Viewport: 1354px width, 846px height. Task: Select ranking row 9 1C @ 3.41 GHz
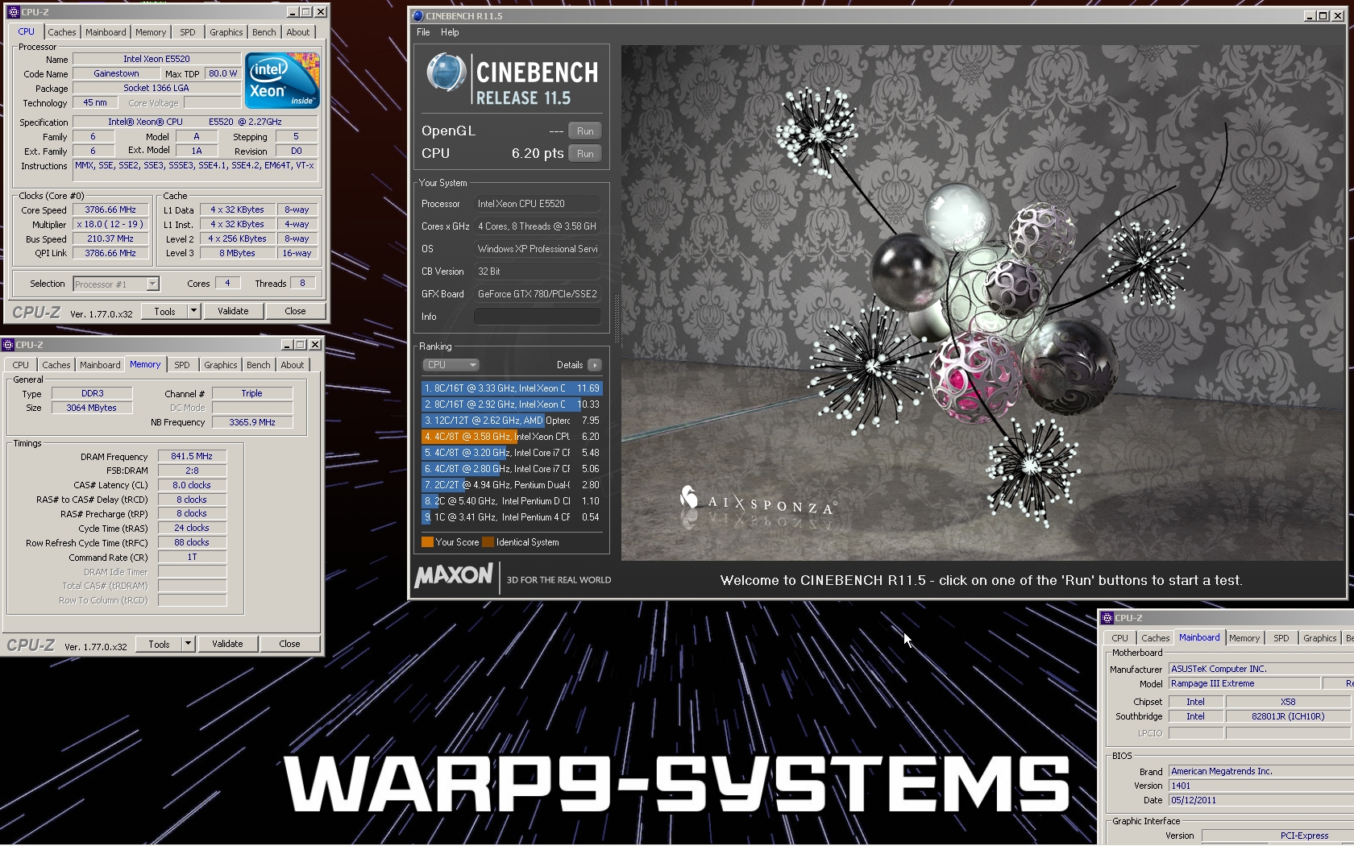(512, 517)
